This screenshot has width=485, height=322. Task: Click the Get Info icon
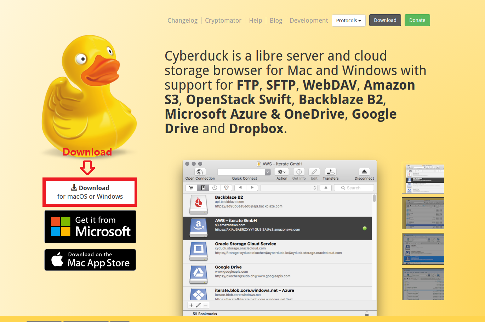[299, 172]
